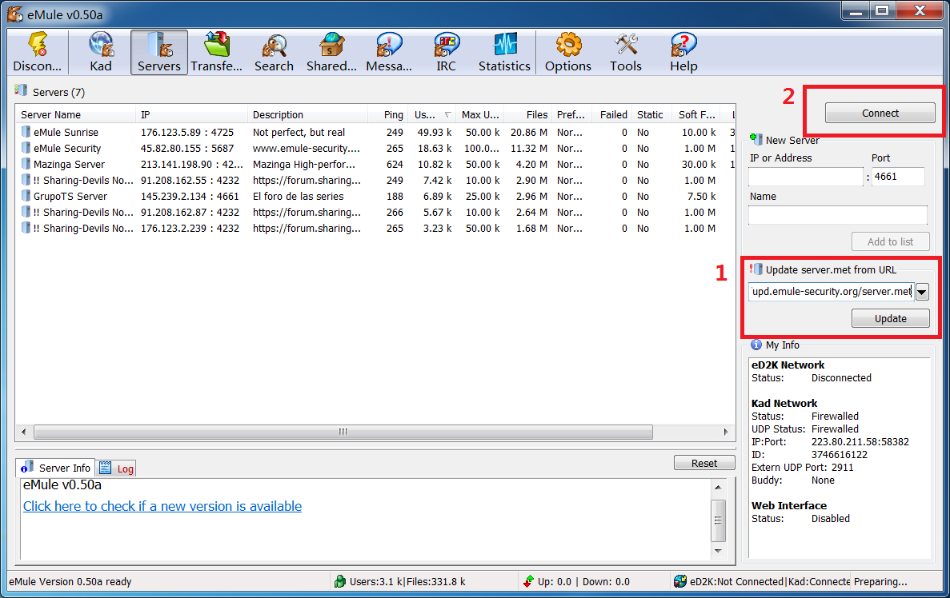This screenshot has height=598, width=950.
Task: Click the Disconnect toolbar icon
Action: tap(37, 53)
